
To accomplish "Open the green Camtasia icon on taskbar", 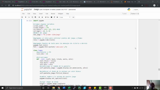I will click(x=100, y=88).
